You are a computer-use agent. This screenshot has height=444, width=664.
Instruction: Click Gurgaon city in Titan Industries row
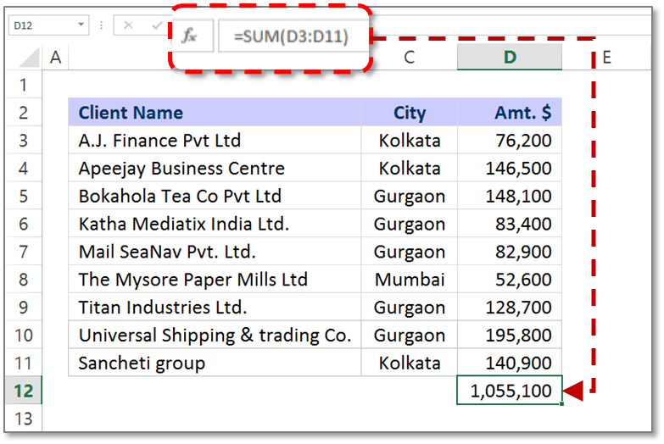pyautogui.click(x=410, y=307)
